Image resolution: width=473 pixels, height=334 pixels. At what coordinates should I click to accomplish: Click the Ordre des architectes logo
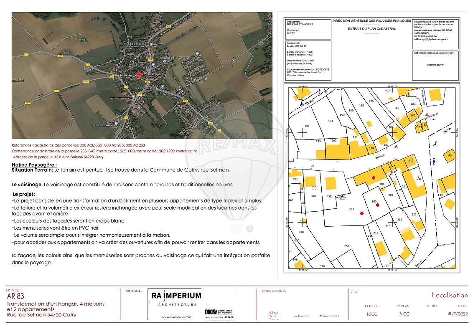coord(212,312)
